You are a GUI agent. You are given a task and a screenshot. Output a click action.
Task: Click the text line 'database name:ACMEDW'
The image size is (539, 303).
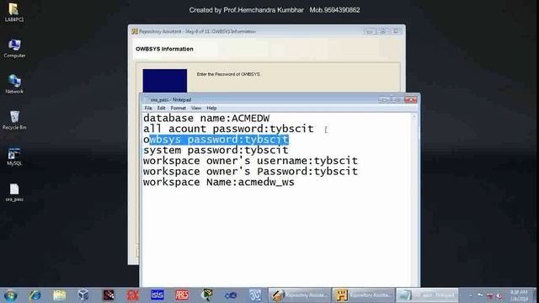[206, 118]
